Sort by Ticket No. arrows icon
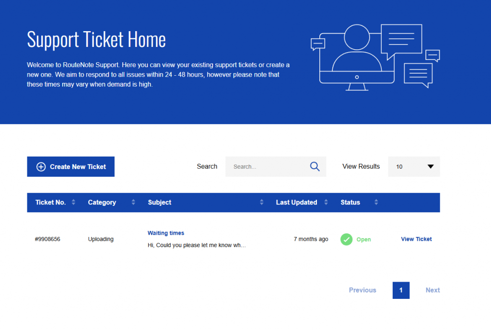Image resolution: width=491 pixels, height=330 pixels. [x=73, y=203]
